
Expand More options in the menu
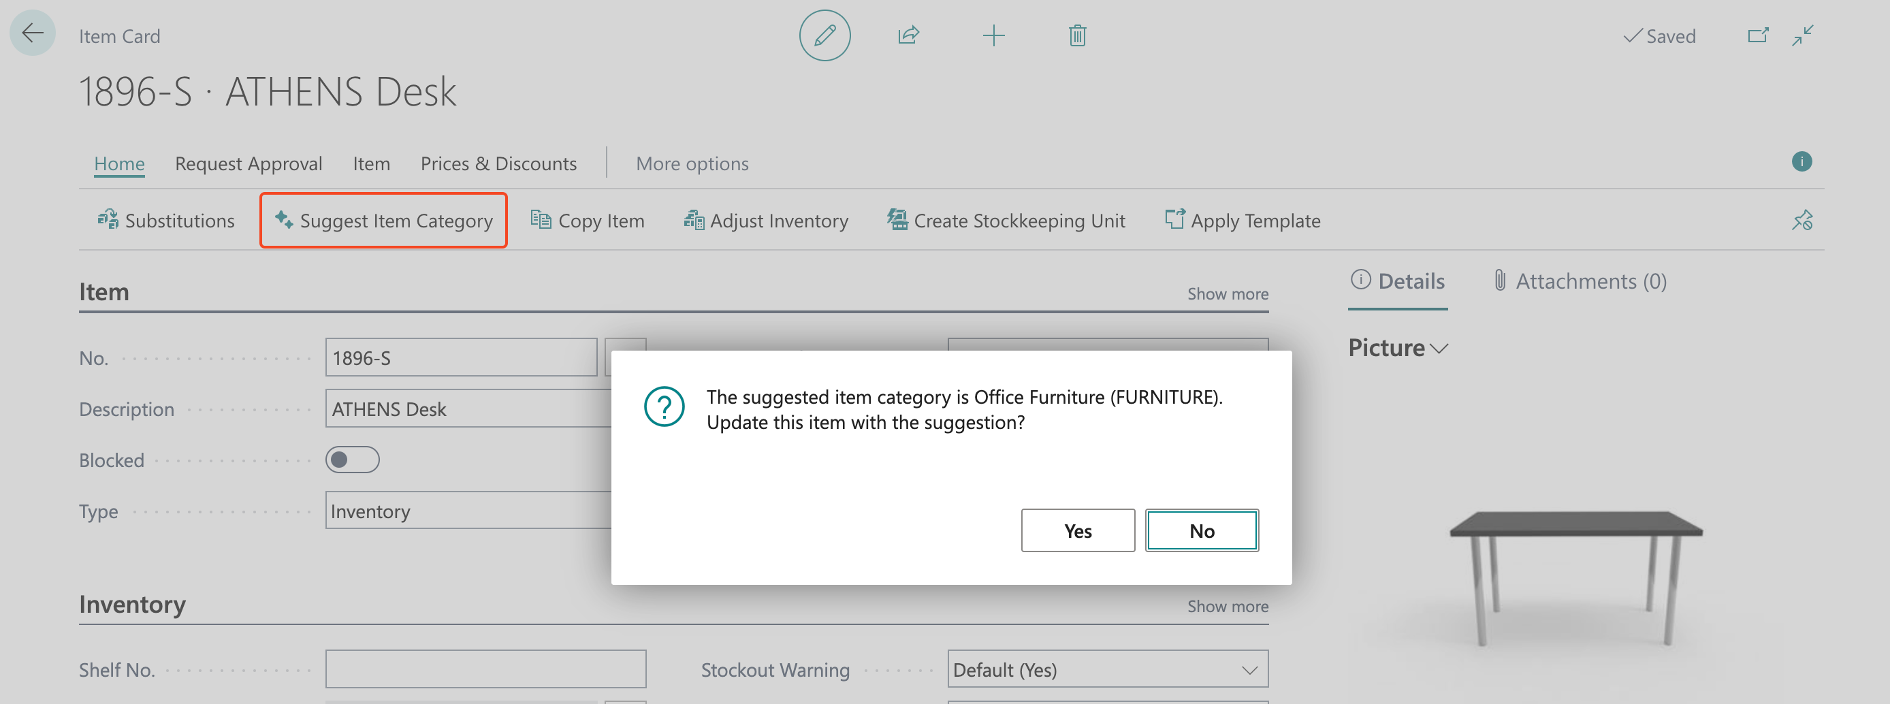[x=692, y=163]
